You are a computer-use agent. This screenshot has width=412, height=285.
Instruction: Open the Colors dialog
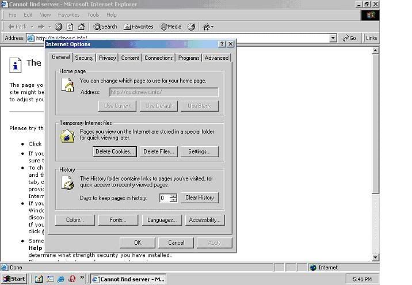(x=75, y=220)
